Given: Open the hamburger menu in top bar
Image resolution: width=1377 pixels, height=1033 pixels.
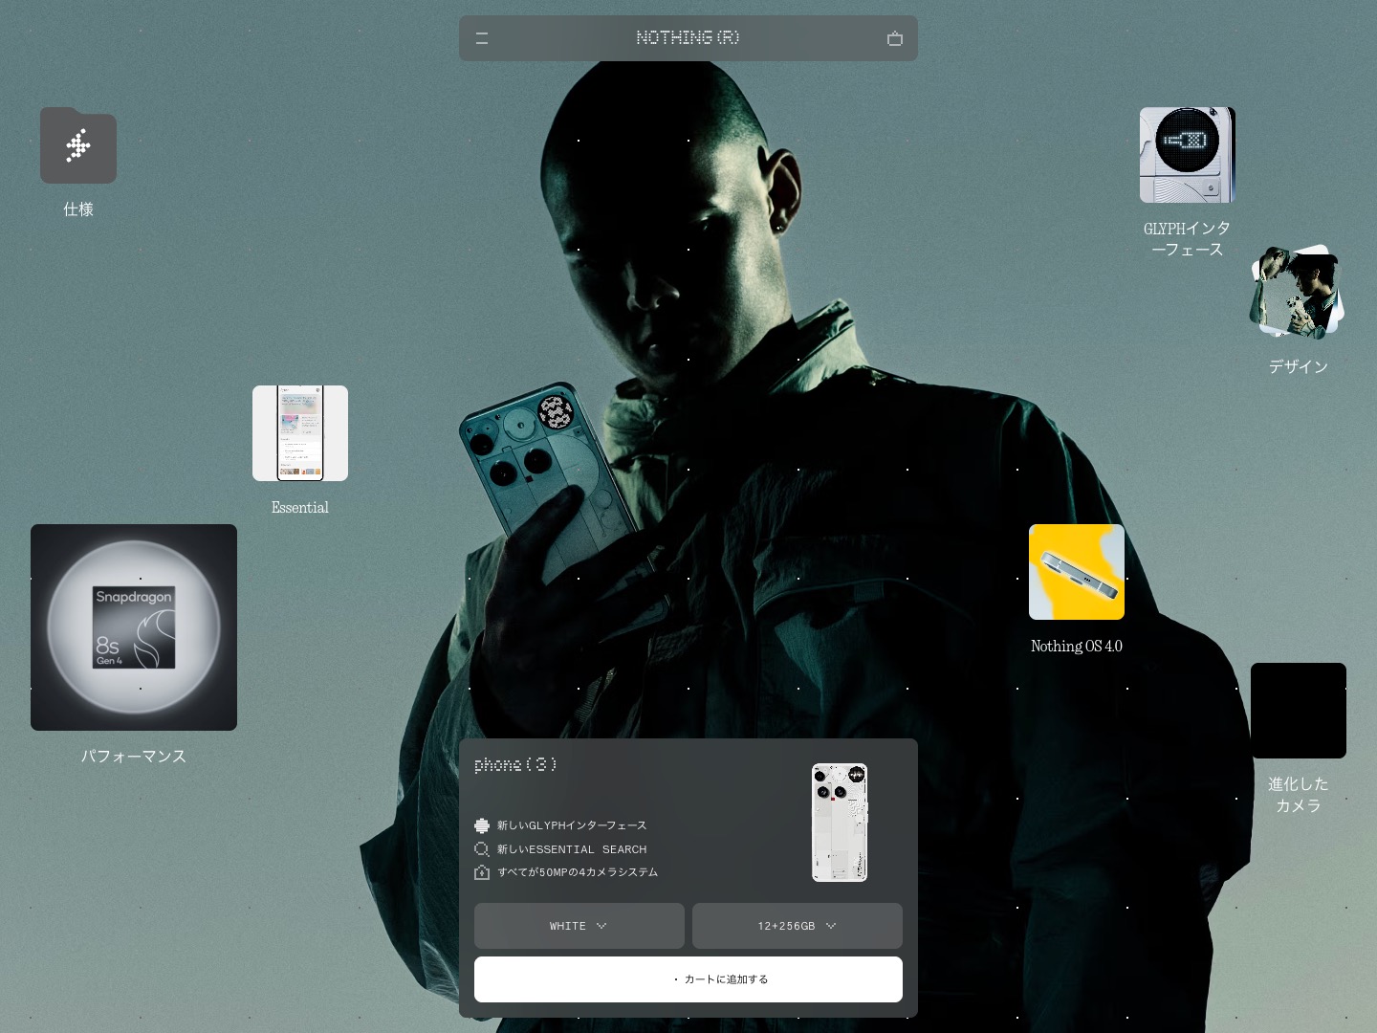Looking at the screenshot, I should coord(482,38).
